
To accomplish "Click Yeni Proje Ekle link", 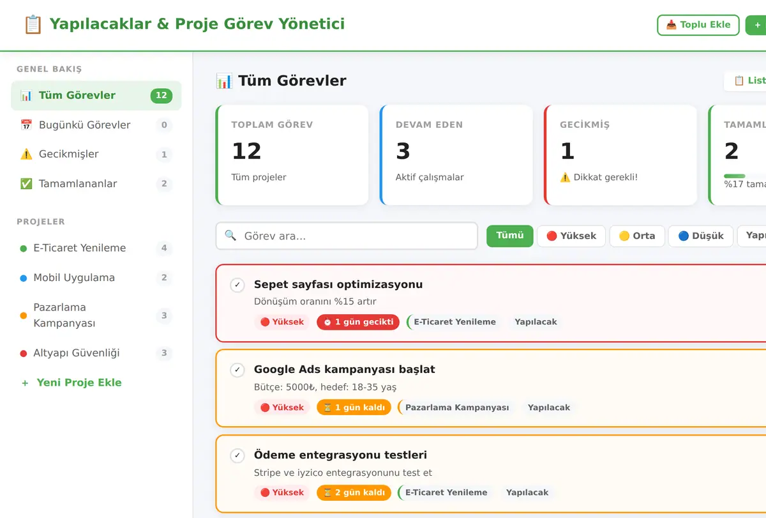I will tap(71, 383).
